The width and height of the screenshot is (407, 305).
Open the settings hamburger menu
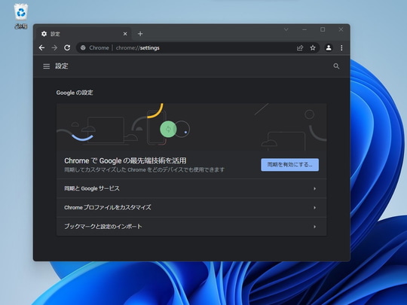[47, 66]
